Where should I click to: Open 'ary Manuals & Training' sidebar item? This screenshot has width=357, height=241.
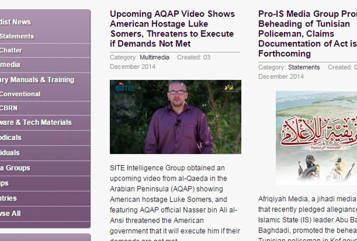pyautogui.click(x=37, y=79)
